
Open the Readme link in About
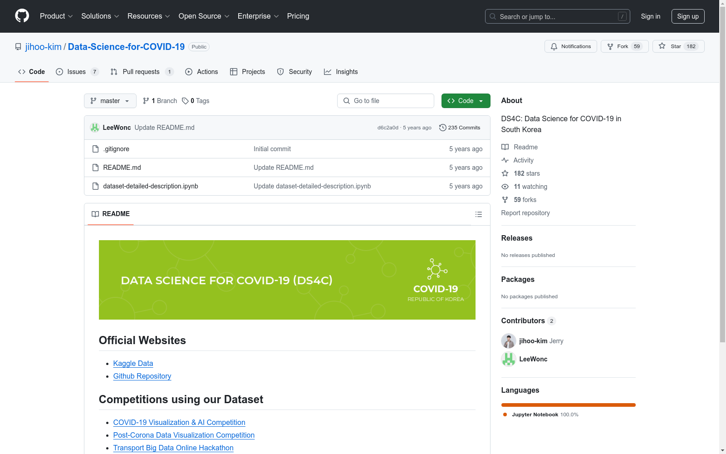(x=520, y=147)
